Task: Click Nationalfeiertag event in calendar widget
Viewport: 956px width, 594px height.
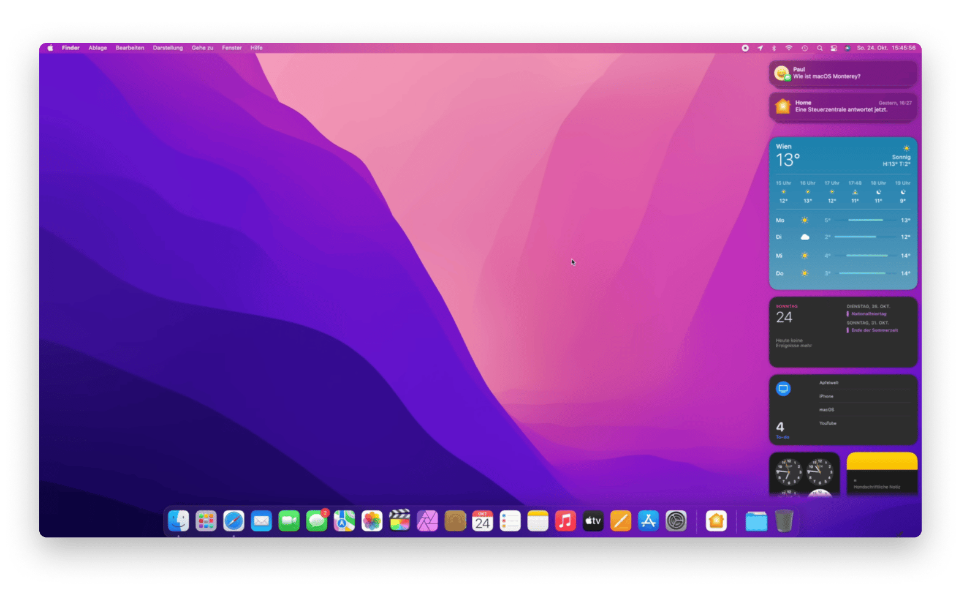Action: [868, 314]
